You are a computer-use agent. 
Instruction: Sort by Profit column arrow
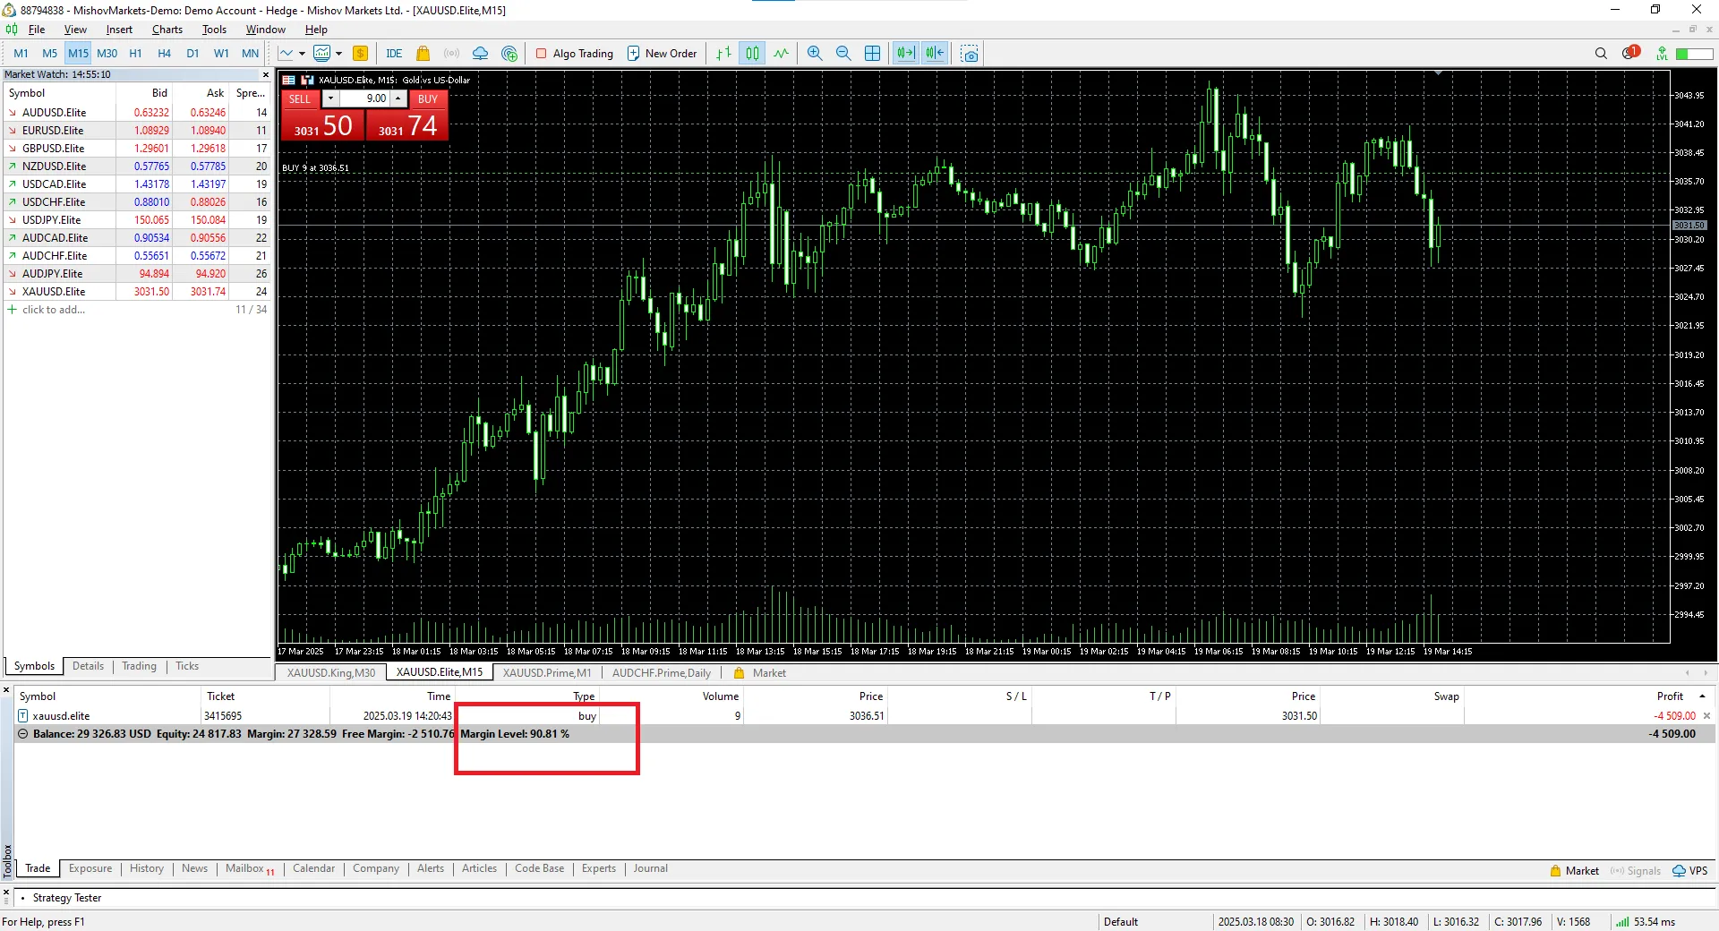(1702, 696)
